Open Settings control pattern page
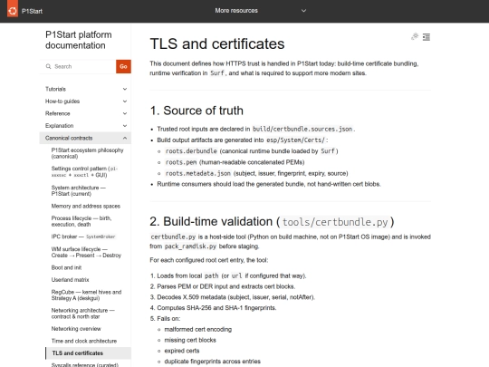 84,171
